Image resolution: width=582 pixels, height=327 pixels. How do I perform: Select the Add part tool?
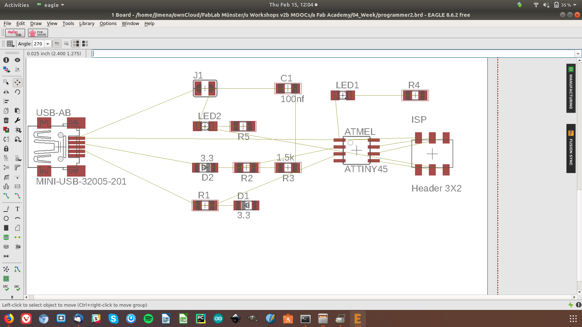6,130
